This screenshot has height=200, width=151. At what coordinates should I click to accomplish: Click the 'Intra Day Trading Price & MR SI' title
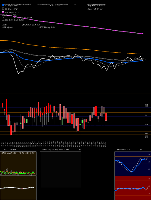coord(62,150)
